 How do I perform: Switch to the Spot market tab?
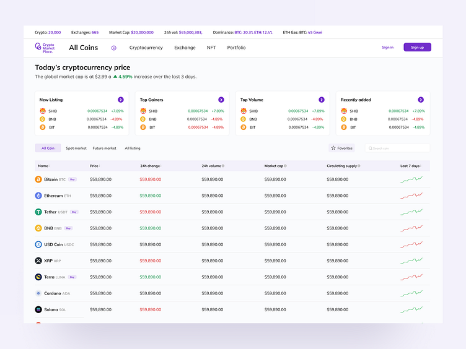76,149
